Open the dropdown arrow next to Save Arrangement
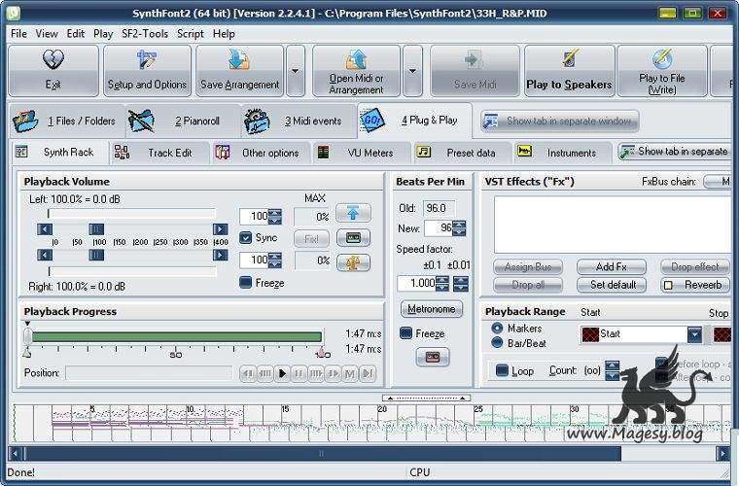Image resolution: width=739 pixels, height=486 pixels. pyautogui.click(x=295, y=71)
